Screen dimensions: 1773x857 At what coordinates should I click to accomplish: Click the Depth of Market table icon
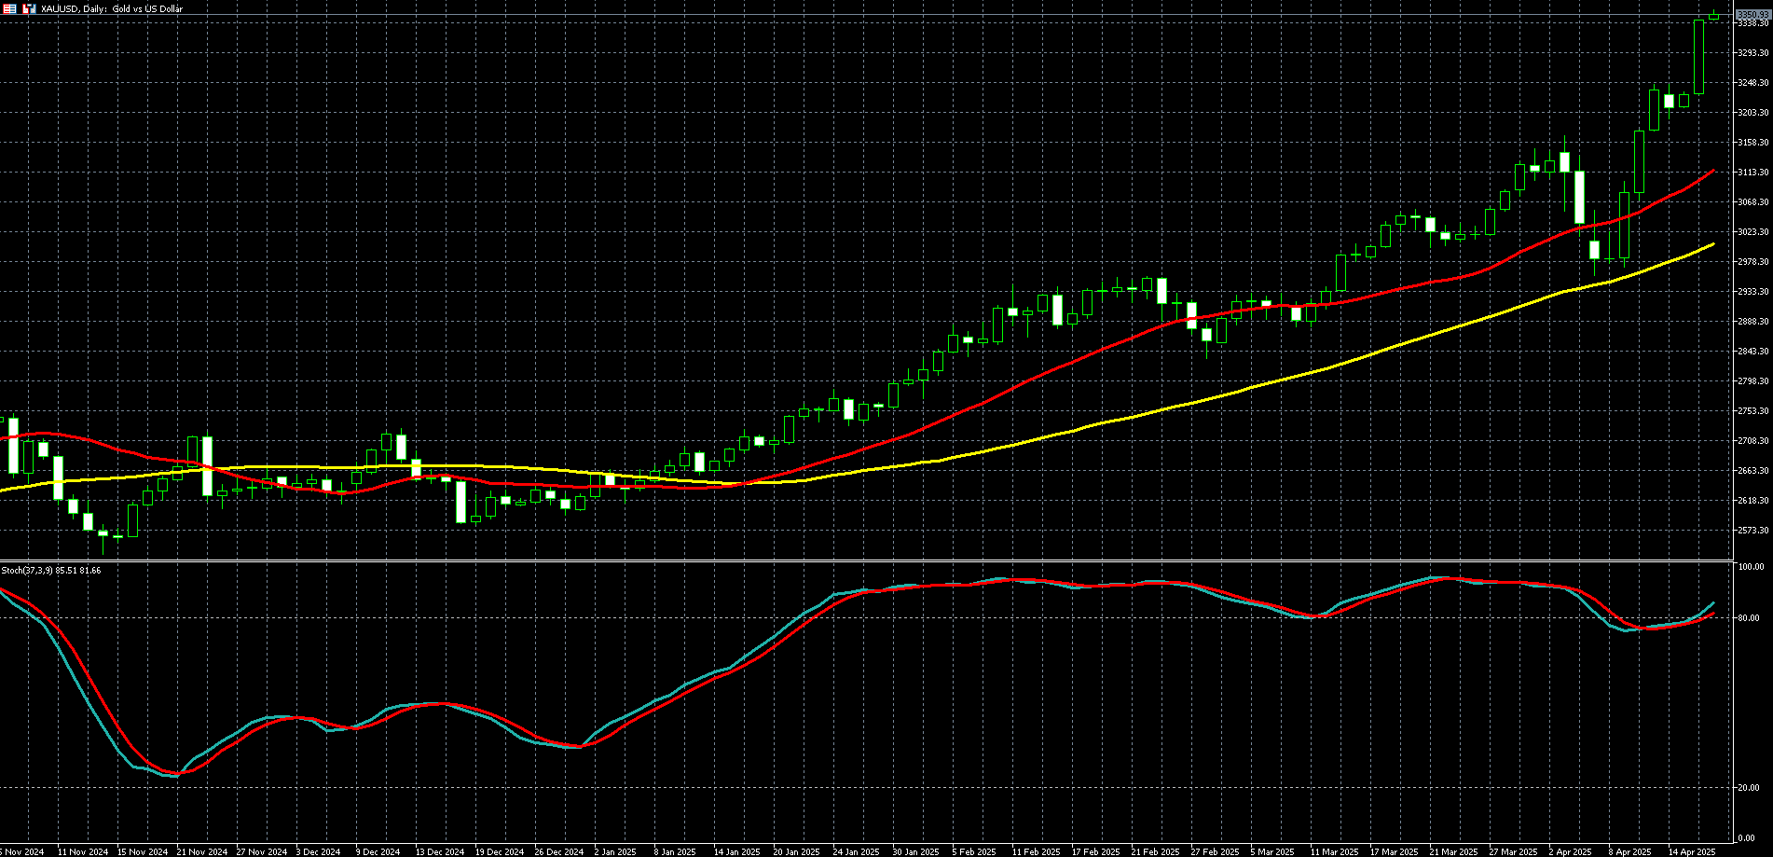pos(9,8)
